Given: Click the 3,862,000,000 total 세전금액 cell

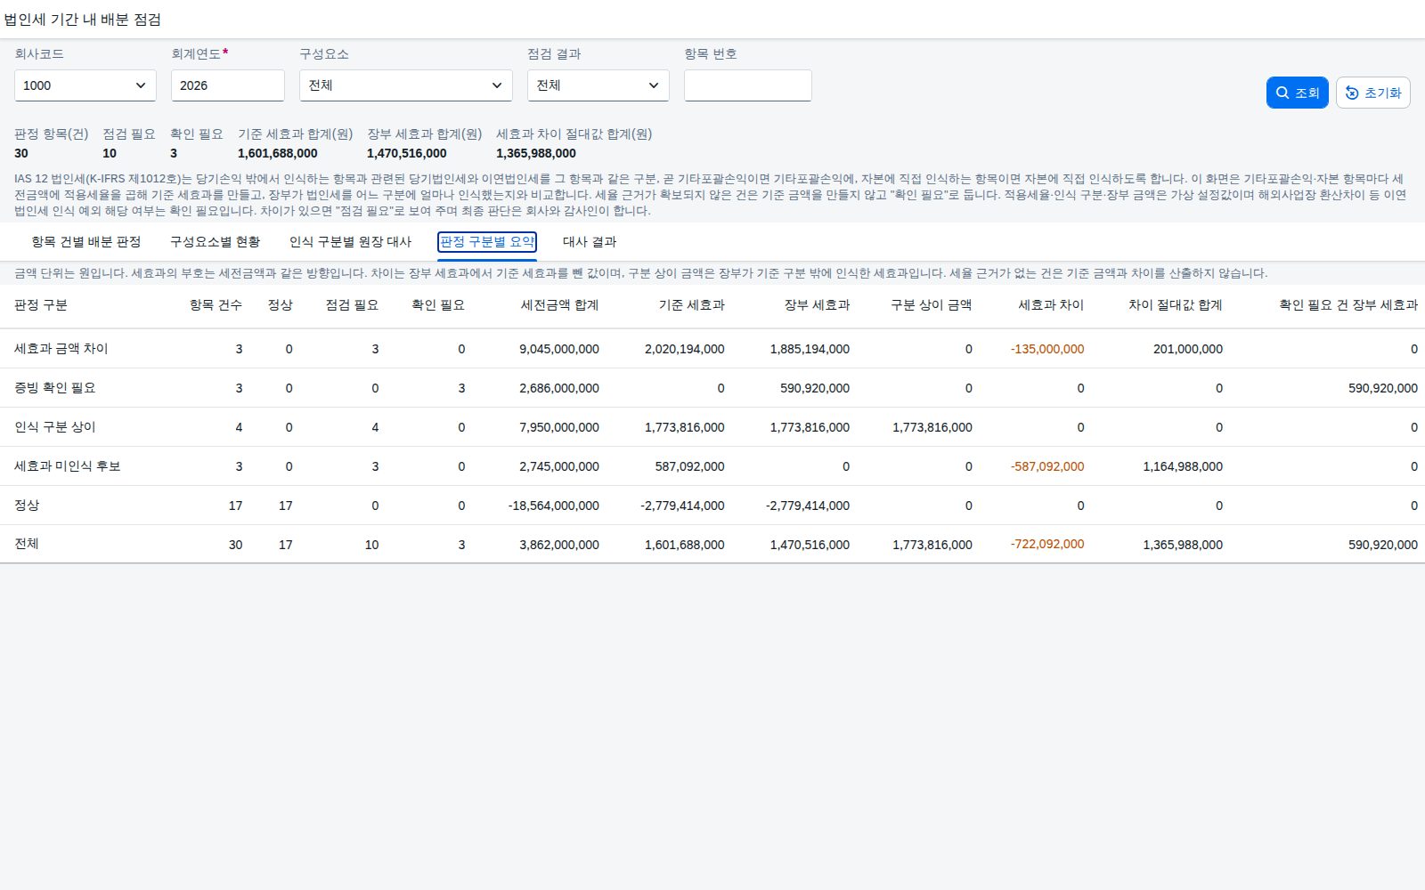Looking at the screenshot, I should [559, 545].
